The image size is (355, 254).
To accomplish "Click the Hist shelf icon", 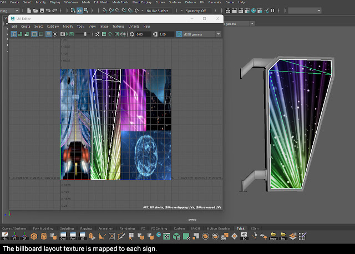I will point(5,237).
